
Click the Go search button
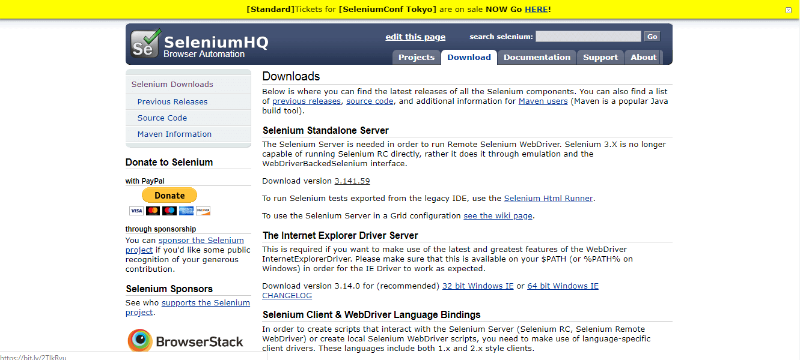point(652,37)
